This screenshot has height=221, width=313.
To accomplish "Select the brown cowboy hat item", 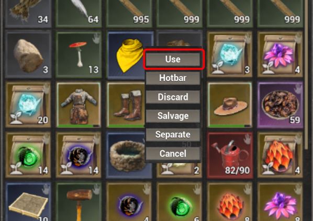I will click(x=230, y=104).
